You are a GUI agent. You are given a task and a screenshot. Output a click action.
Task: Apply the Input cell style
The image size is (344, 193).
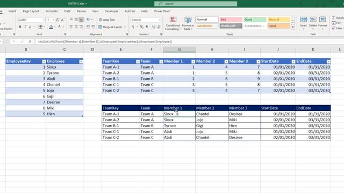(x=278, y=26)
